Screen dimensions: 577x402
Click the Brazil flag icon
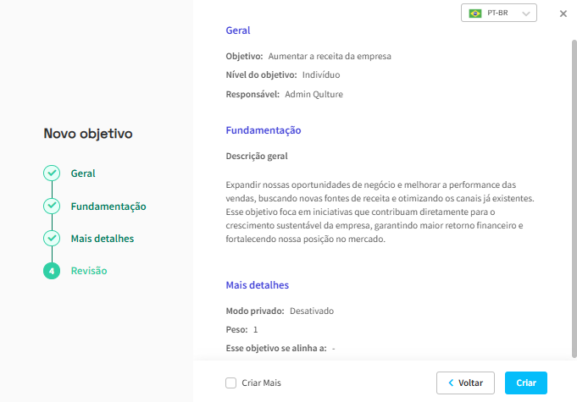click(475, 14)
